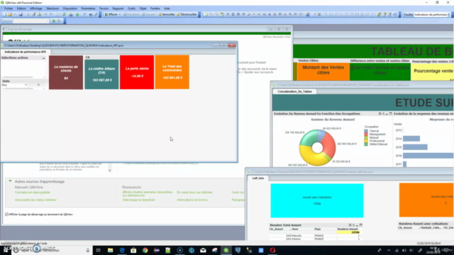
Task: Open Google Chrome from taskbar
Action: click(x=145, y=250)
